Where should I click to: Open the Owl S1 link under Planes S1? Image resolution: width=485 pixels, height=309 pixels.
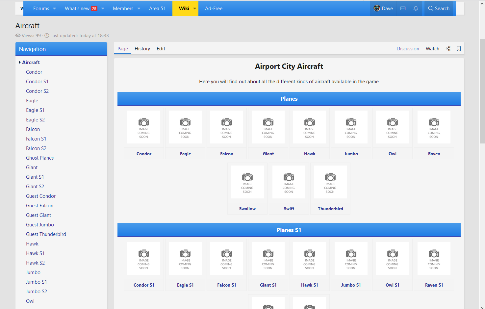(393, 285)
